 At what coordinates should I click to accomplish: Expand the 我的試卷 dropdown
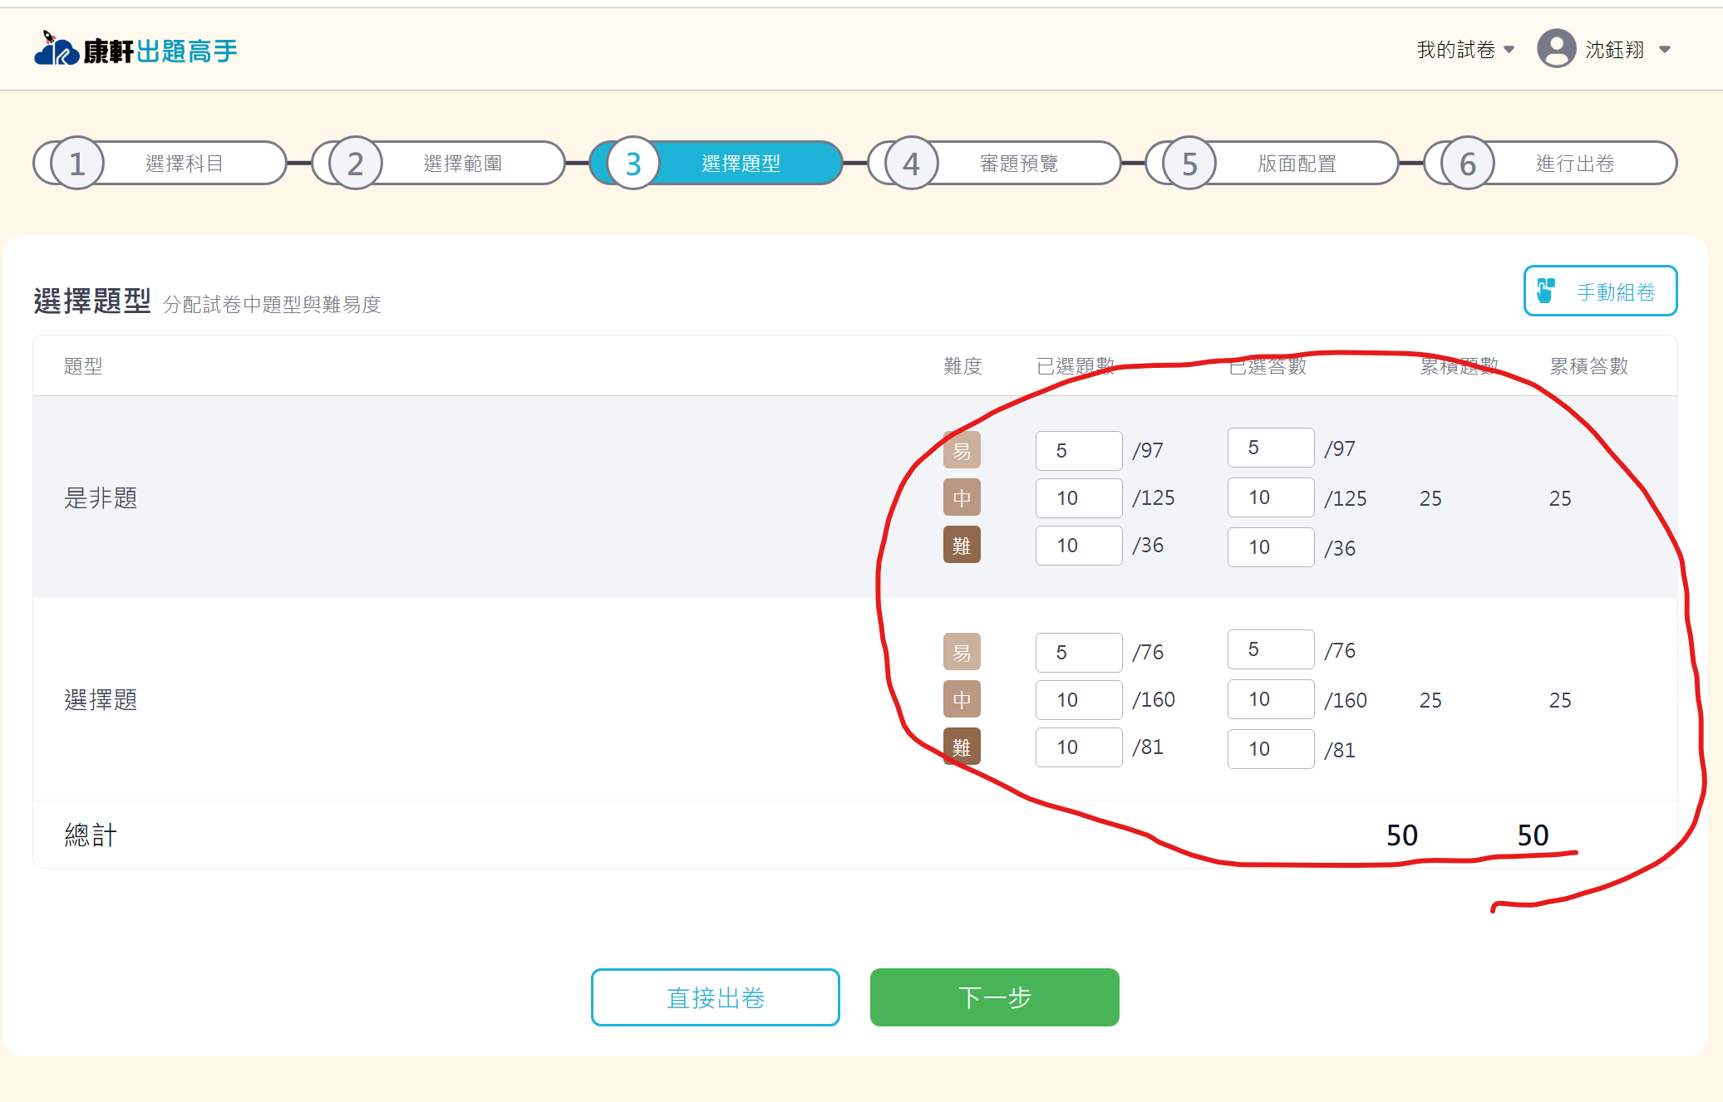pos(1465,50)
